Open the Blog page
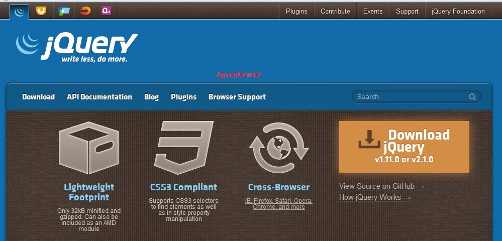 click(x=151, y=97)
